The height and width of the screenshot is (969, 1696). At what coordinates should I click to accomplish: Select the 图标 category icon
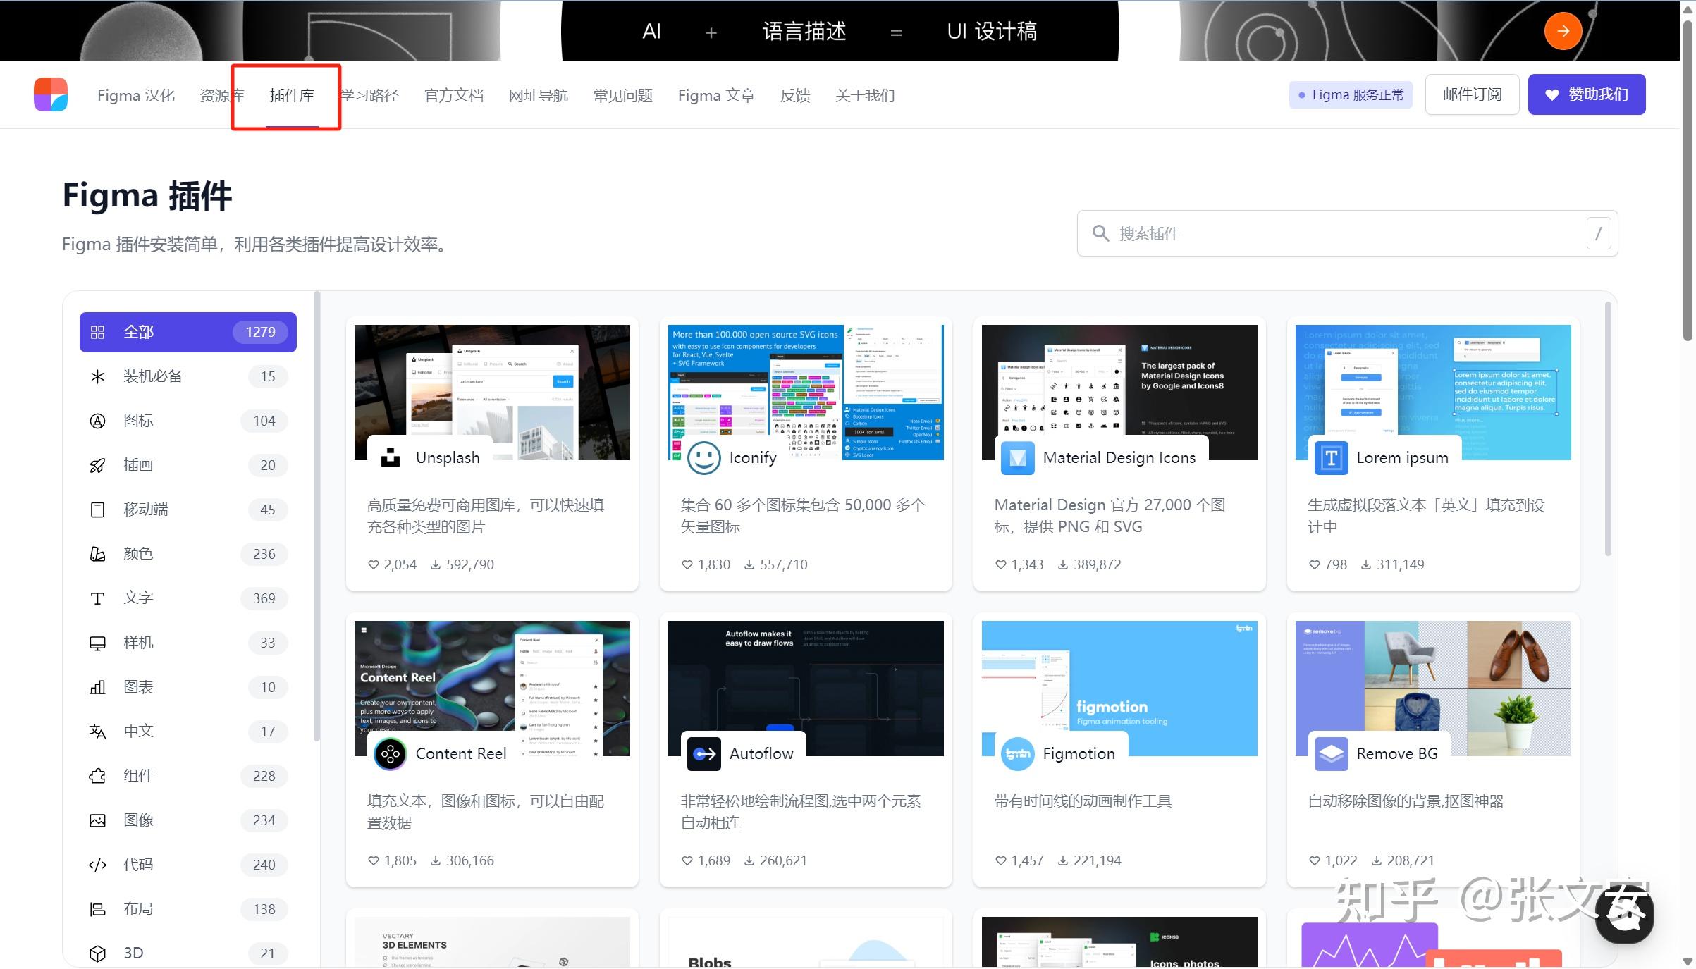(98, 420)
